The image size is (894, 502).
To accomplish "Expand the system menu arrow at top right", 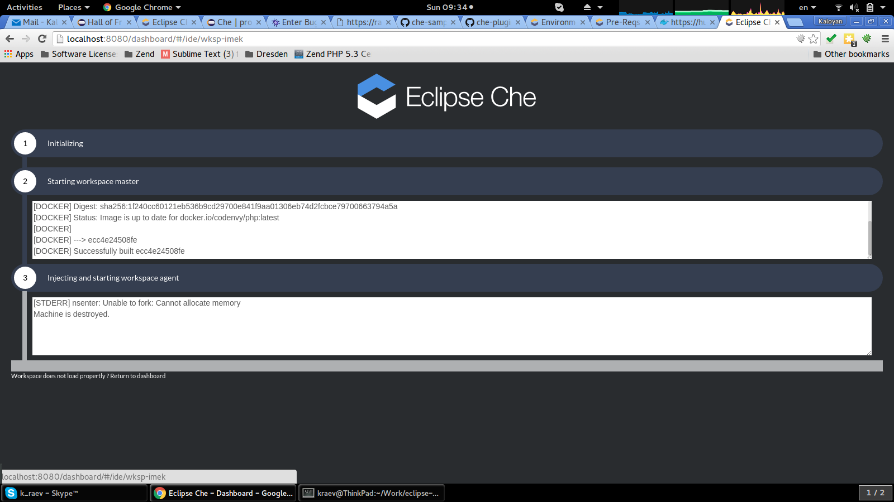I will point(883,7).
